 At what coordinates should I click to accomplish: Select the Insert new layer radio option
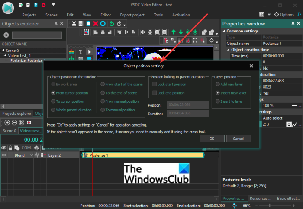tap(217, 93)
